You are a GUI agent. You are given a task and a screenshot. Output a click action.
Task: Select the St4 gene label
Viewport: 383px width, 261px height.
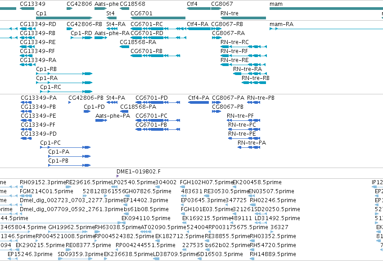[x=110, y=13]
